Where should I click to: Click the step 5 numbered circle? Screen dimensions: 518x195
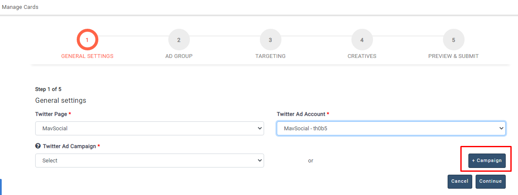454,40
